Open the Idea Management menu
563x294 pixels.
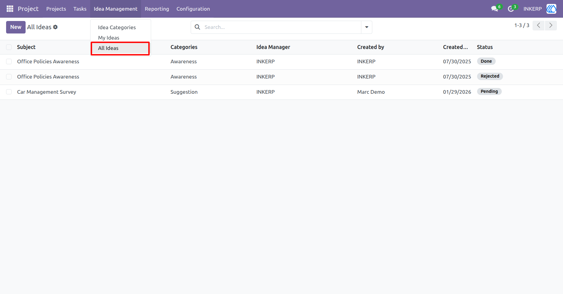click(115, 9)
